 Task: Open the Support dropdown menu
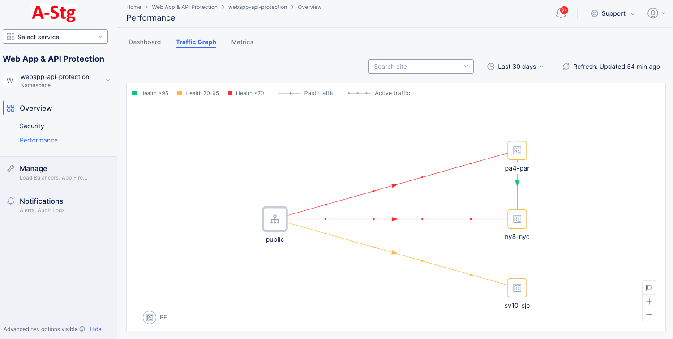coord(613,13)
